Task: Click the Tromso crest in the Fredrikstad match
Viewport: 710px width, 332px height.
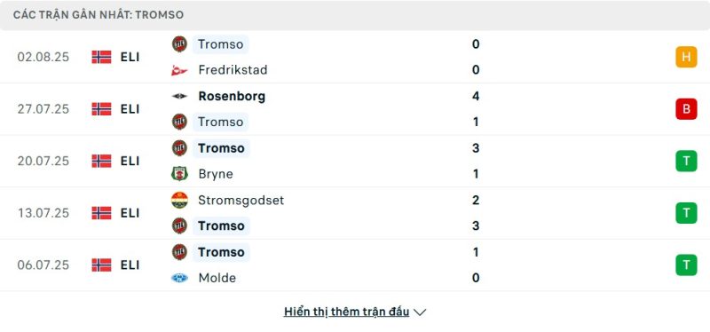Action: (179, 44)
